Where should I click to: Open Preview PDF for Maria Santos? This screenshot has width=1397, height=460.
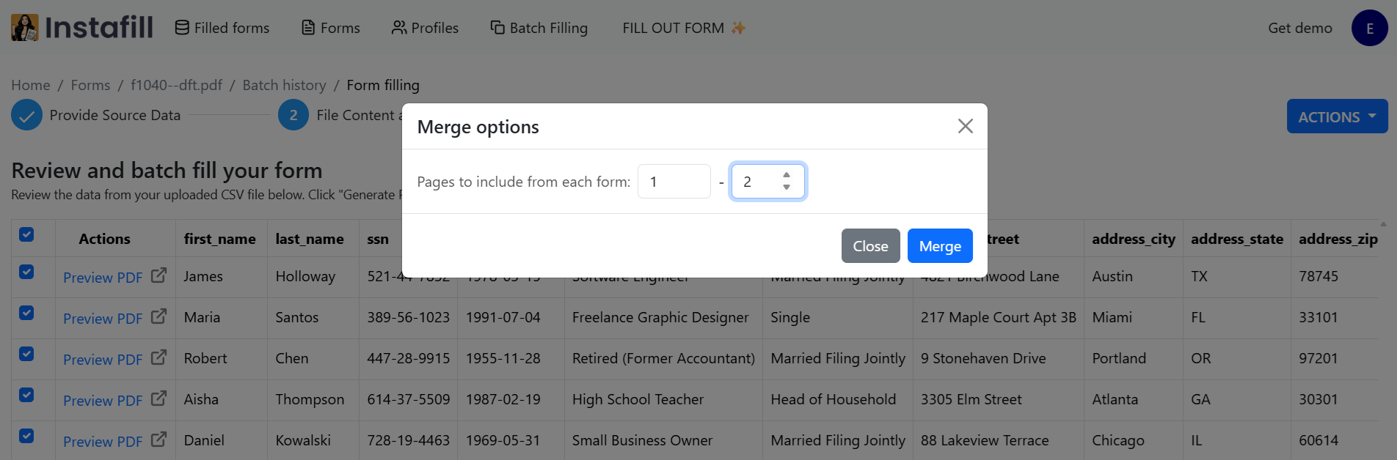tap(103, 319)
